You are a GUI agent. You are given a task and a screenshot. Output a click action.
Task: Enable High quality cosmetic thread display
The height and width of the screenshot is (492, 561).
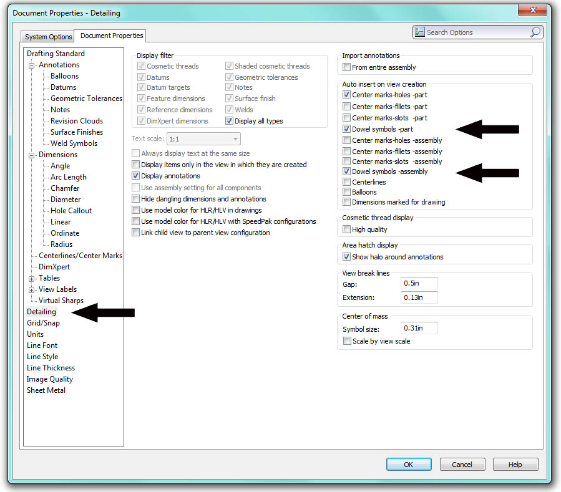(x=347, y=229)
